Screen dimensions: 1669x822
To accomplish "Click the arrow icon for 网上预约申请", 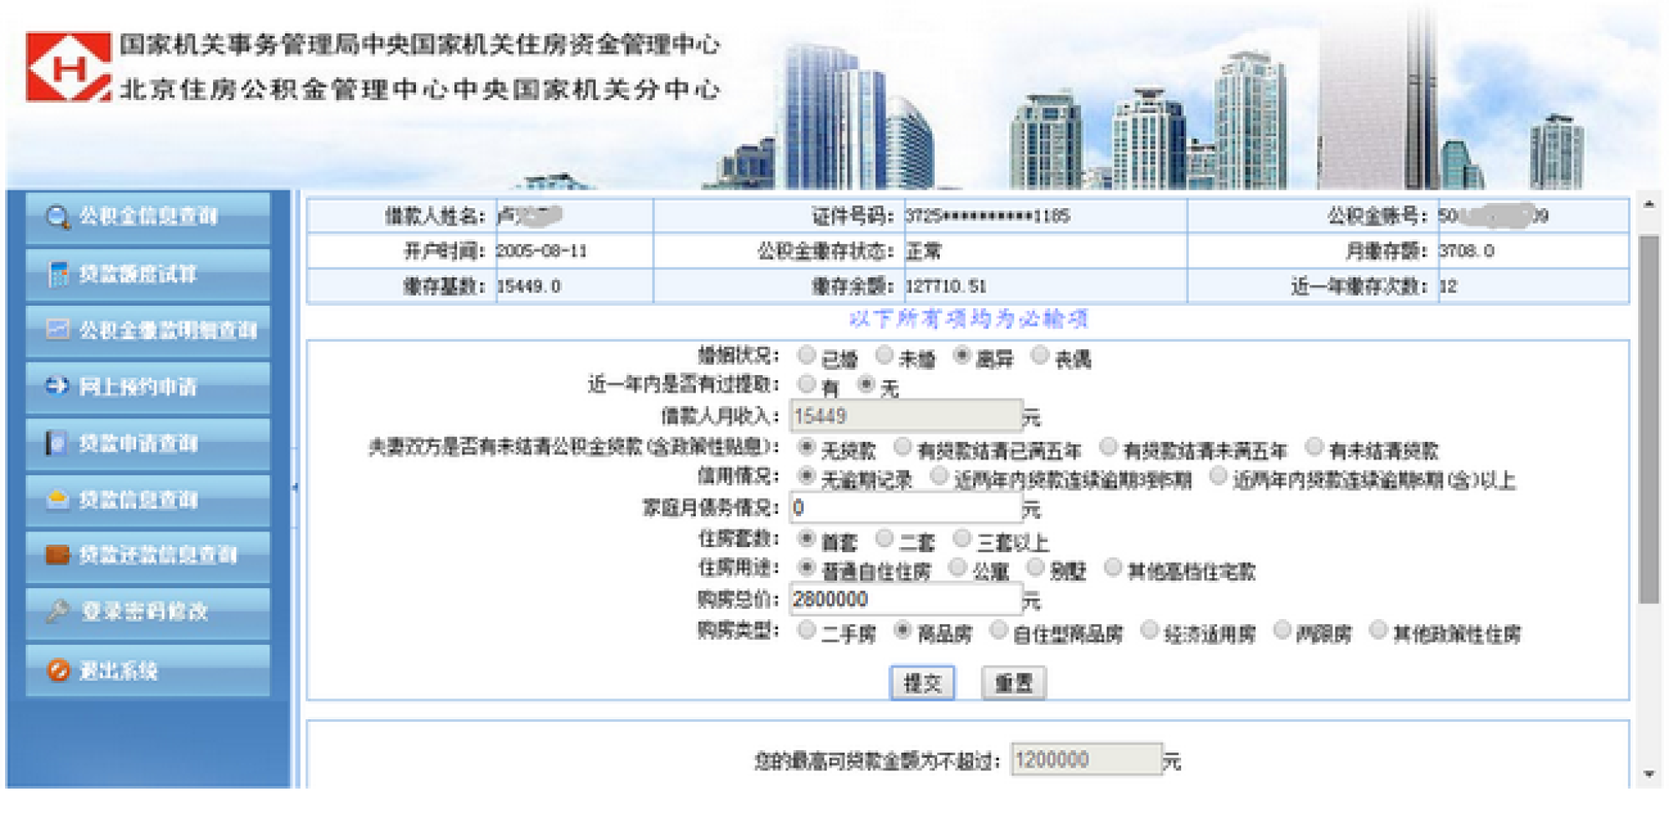I will click(x=57, y=386).
